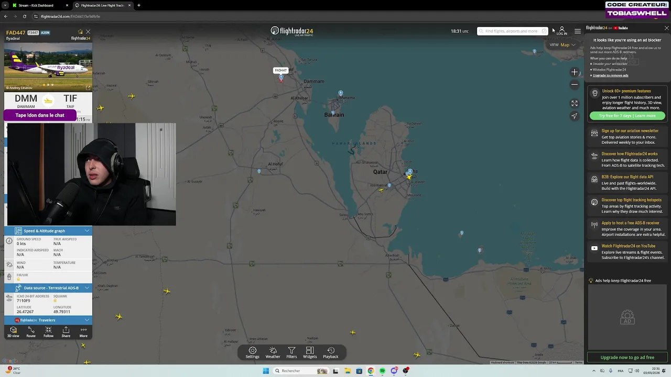Image resolution: width=671 pixels, height=377 pixels.
Task: Open Weather layers toolbar item
Action: click(x=273, y=352)
